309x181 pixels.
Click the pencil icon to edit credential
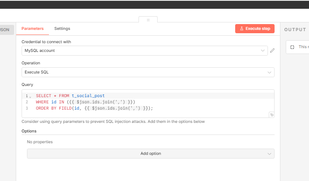tap(272, 51)
